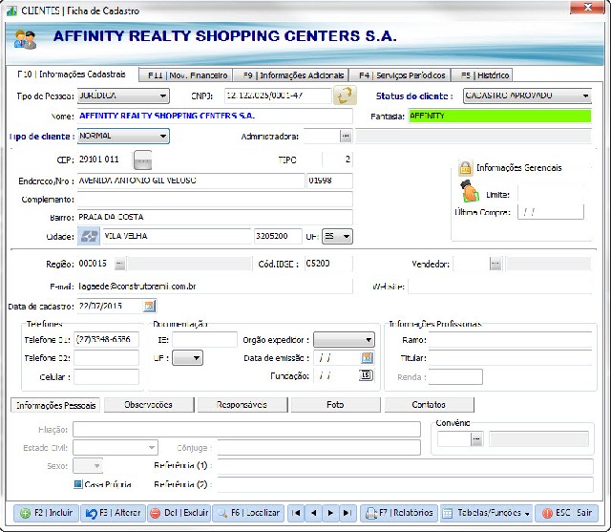Click the Ramo input field
The image size is (611, 532).
click(x=510, y=339)
